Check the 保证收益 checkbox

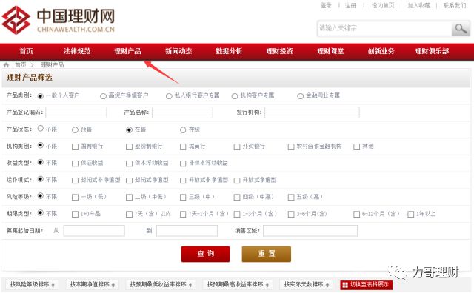click(x=75, y=164)
